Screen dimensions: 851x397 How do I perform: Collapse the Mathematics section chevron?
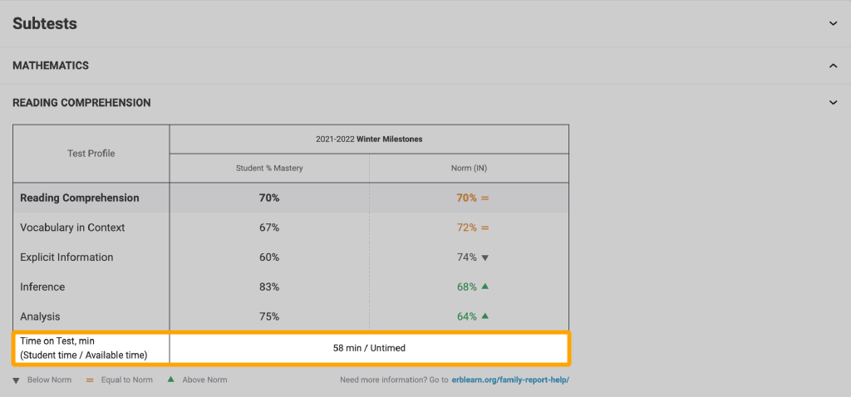[833, 66]
